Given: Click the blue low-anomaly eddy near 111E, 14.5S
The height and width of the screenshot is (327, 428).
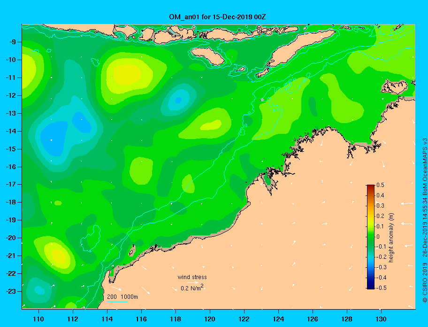Looking at the screenshot, I should point(54,139).
